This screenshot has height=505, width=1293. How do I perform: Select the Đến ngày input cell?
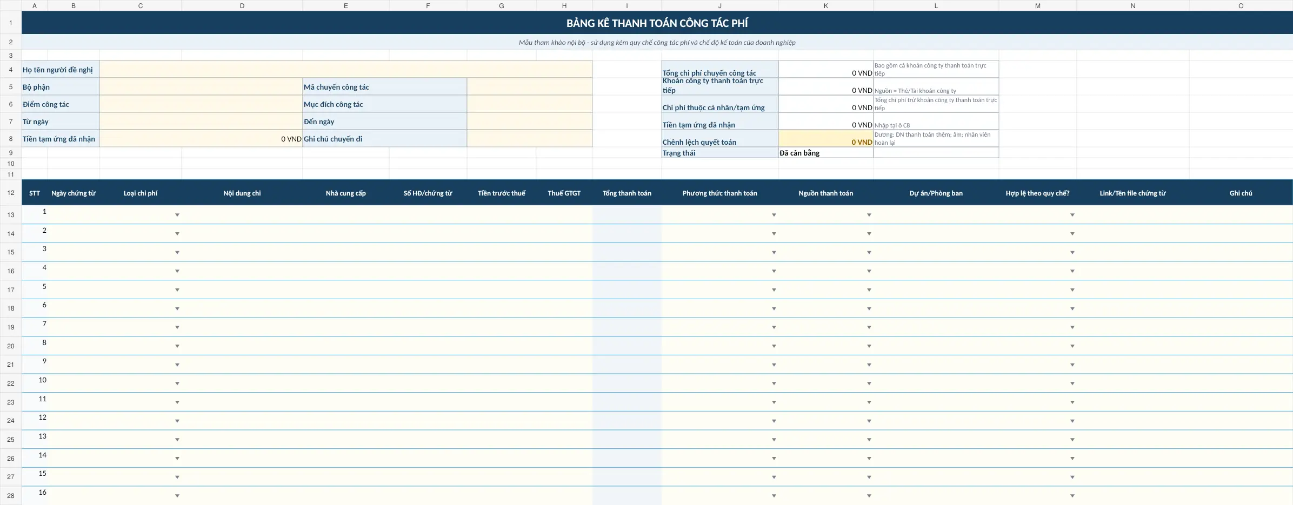[530, 121]
